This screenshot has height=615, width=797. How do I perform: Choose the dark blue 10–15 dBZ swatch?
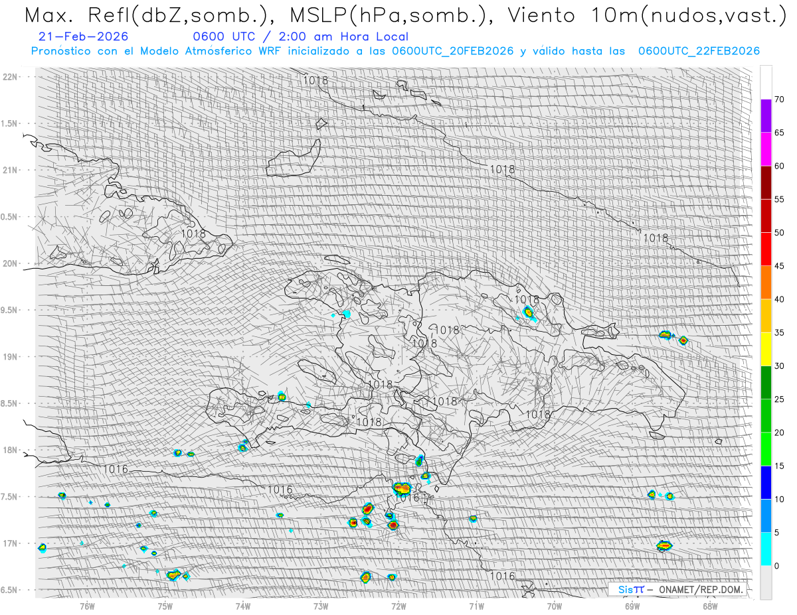click(766, 482)
